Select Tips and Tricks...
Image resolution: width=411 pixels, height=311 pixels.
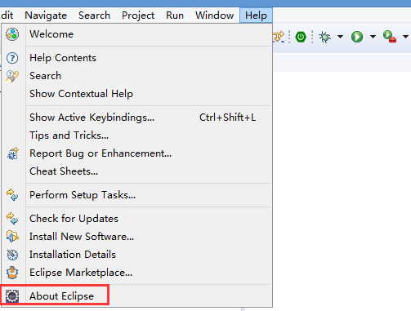[136, 136]
